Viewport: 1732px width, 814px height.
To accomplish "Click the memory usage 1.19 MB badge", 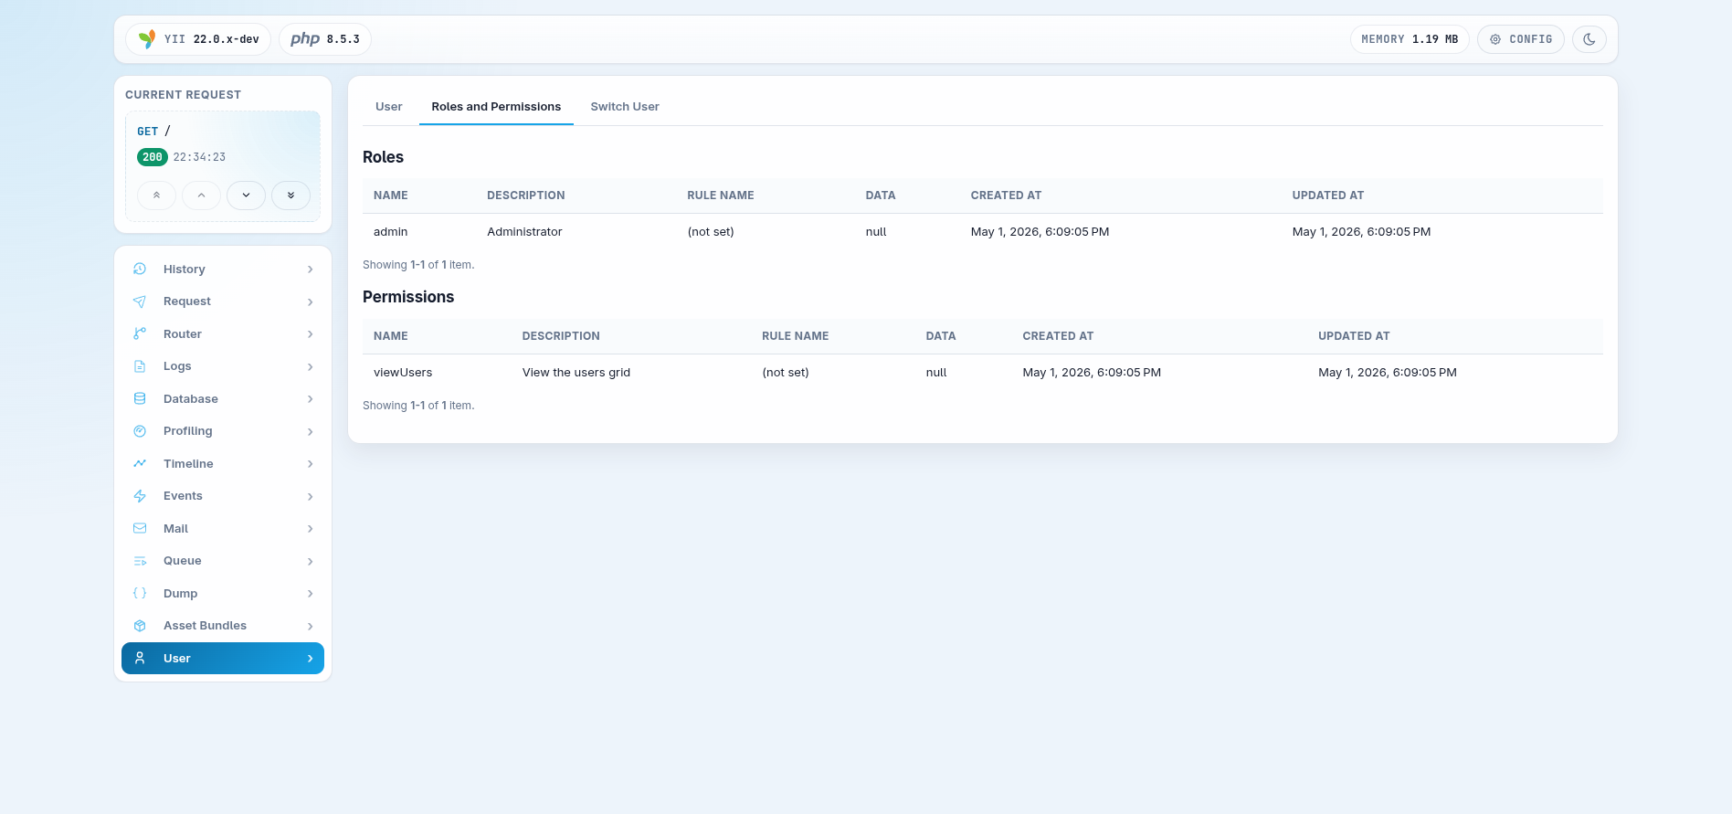I will point(1410,39).
